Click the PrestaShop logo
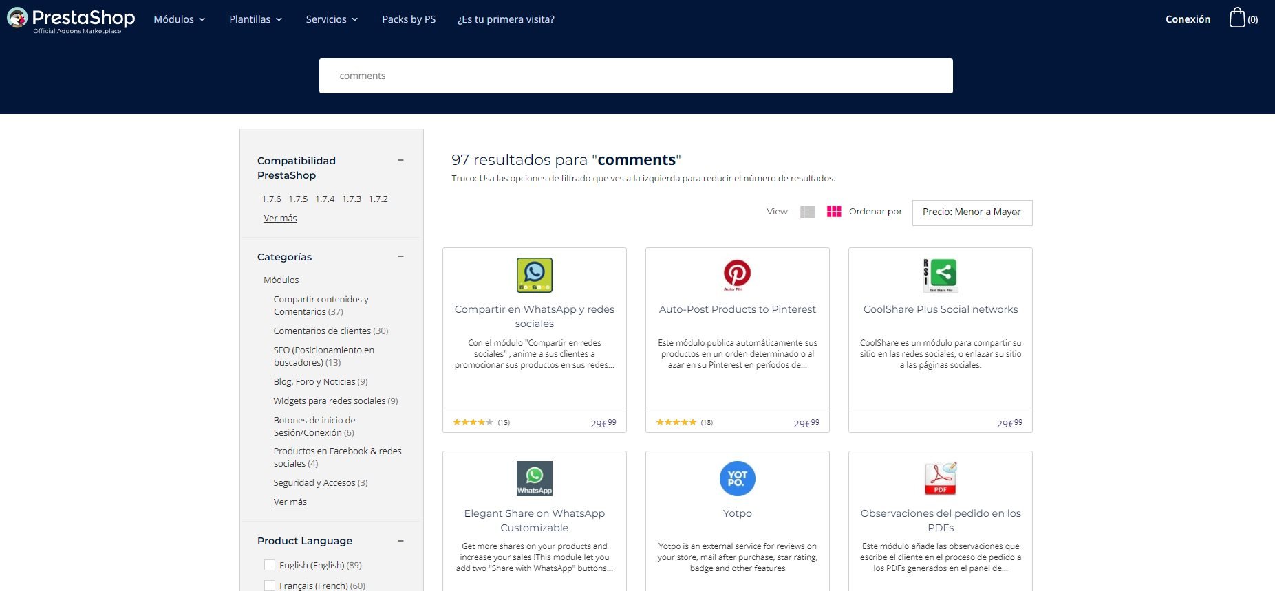The image size is (1275, 591). pos(71,20)
